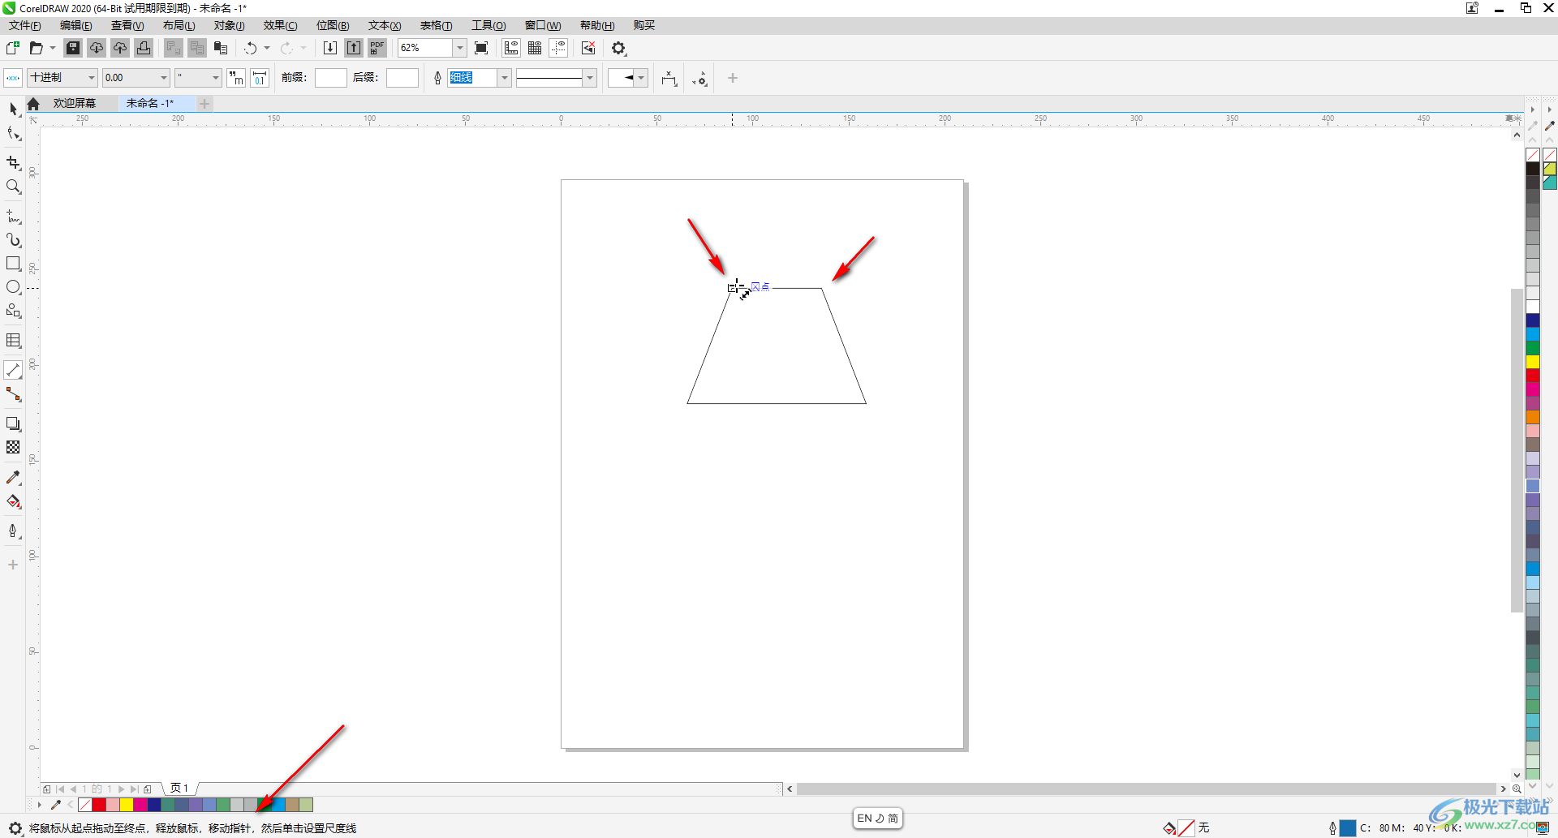Toggle Show Grid button
The height and width of the screenshot is (838, 1558).
tap(535, 48)
